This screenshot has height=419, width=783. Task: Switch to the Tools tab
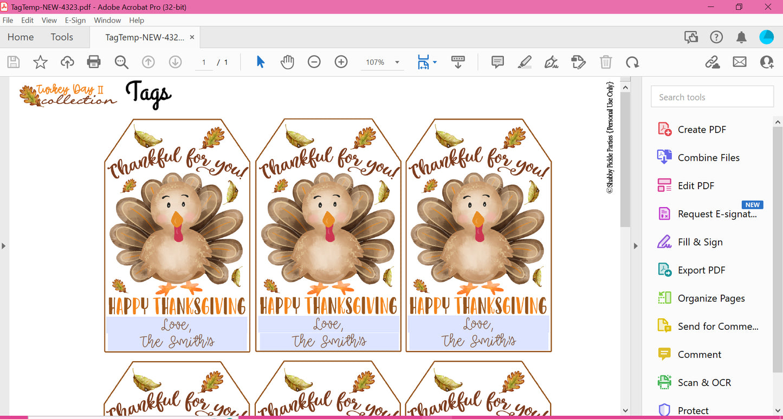tap(62, 37)
